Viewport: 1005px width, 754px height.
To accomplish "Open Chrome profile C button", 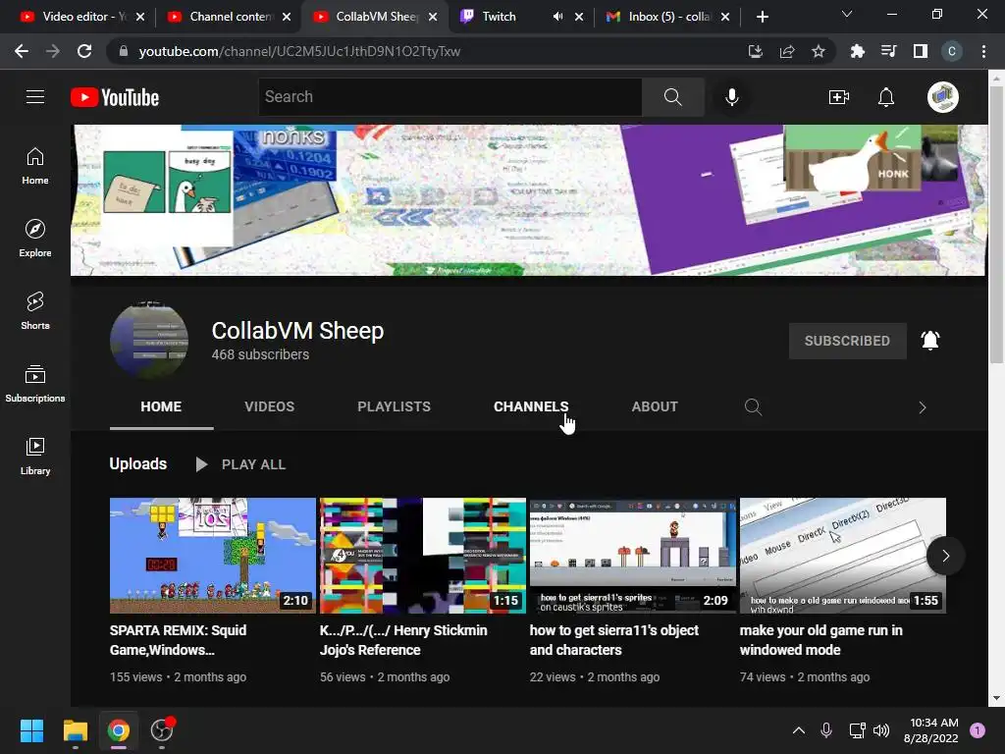I will tap(952, 51).
